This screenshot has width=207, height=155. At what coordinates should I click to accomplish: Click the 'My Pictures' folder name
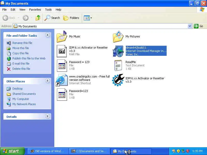(133, 36)
